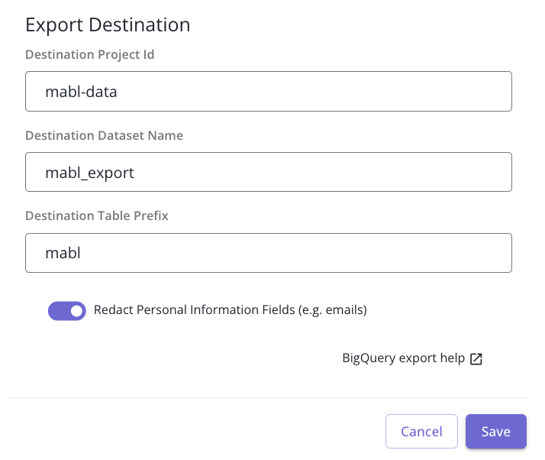Cancel the export destination dialog
The height and width of the screenshot is (460, 545).
coord(421,432)
